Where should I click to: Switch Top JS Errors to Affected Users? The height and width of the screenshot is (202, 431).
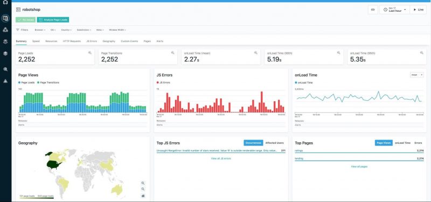pyautogui.click(x=274, y=143)
